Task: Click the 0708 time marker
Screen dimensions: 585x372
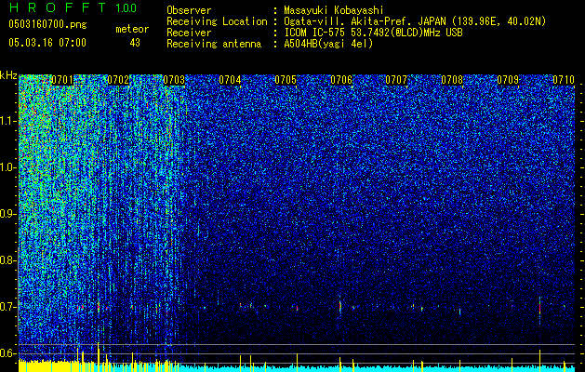Action: coord(452,80)
